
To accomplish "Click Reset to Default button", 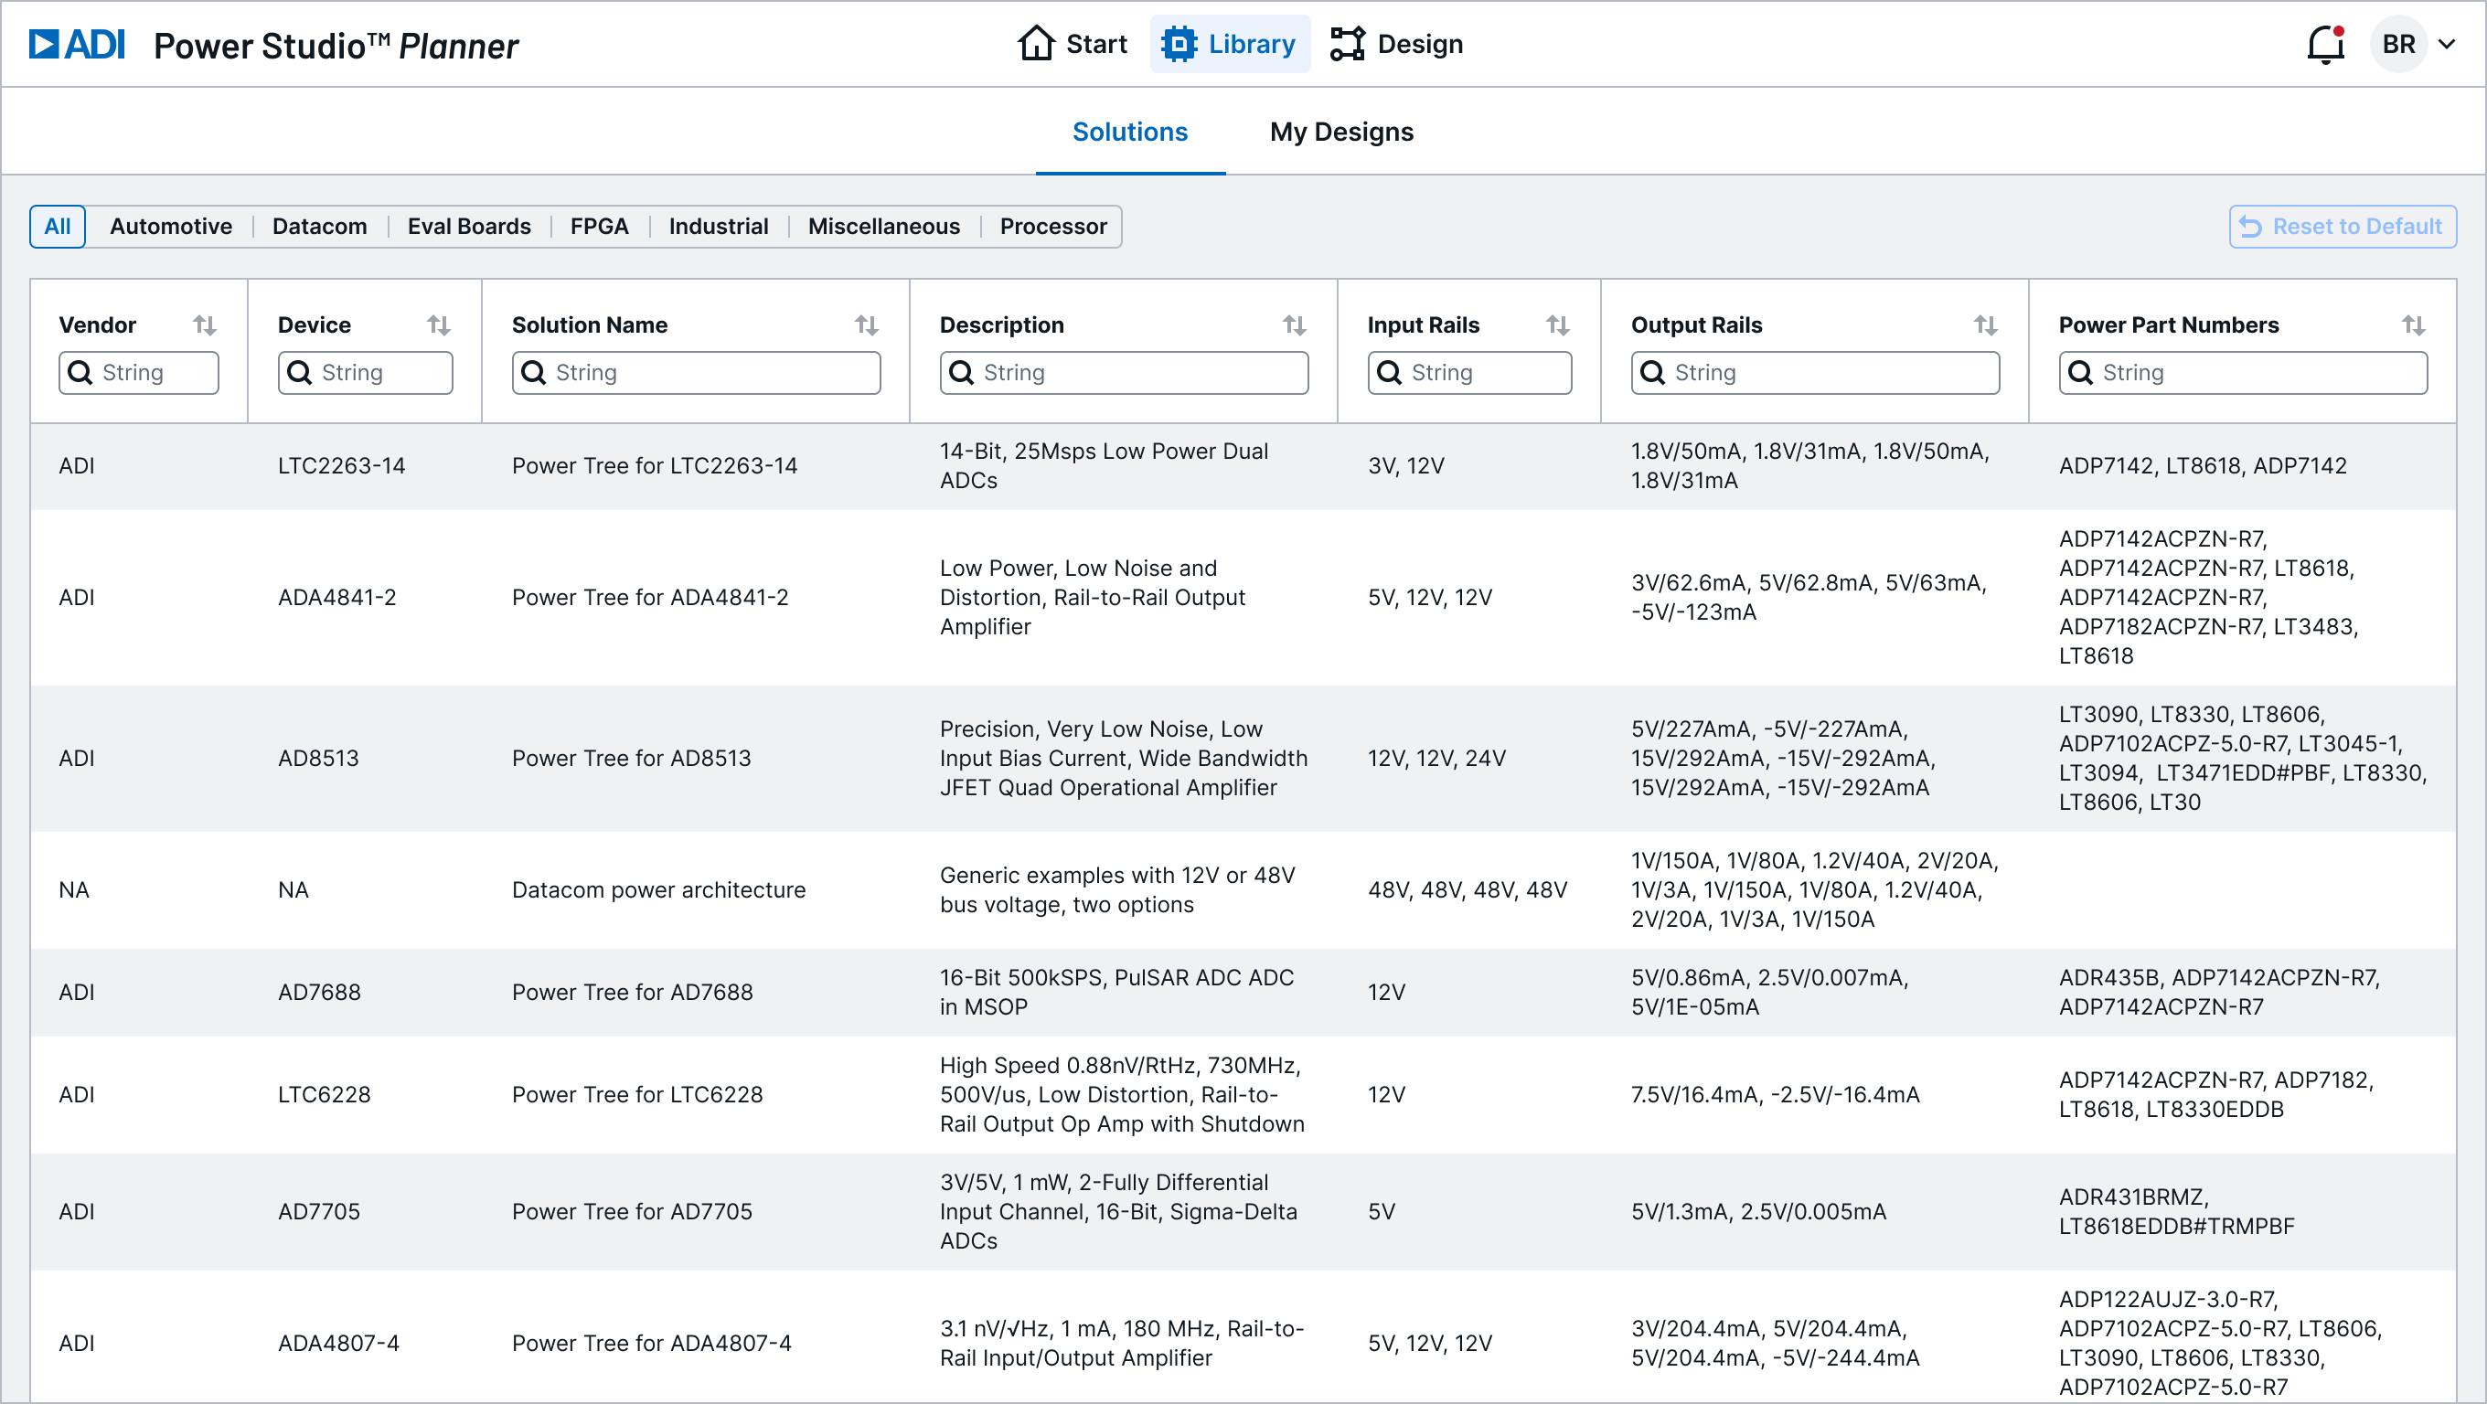I will coord(2343,227).
